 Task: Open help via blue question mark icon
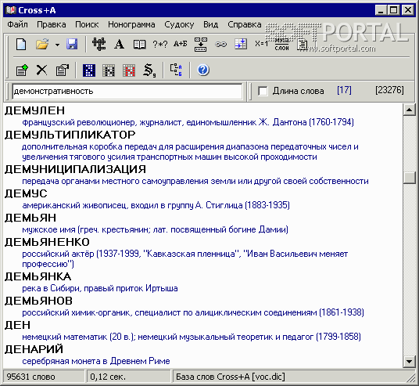[x=203, y=70]
